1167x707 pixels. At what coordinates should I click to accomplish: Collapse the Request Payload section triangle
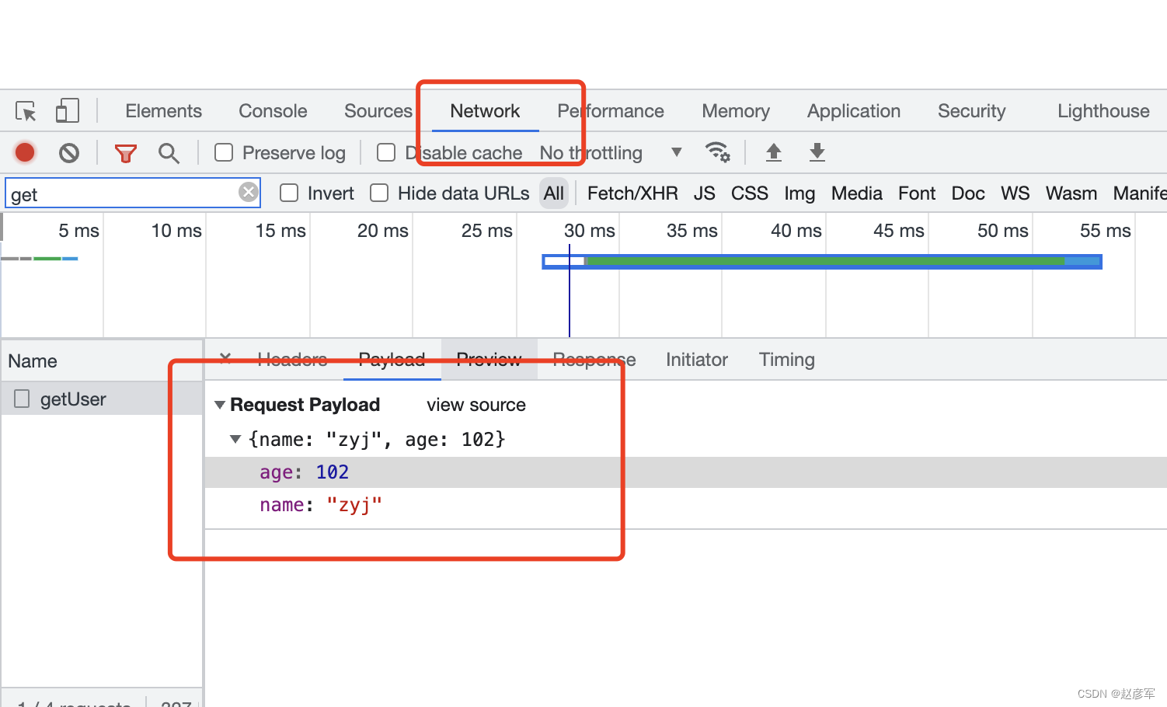(220, 405)
